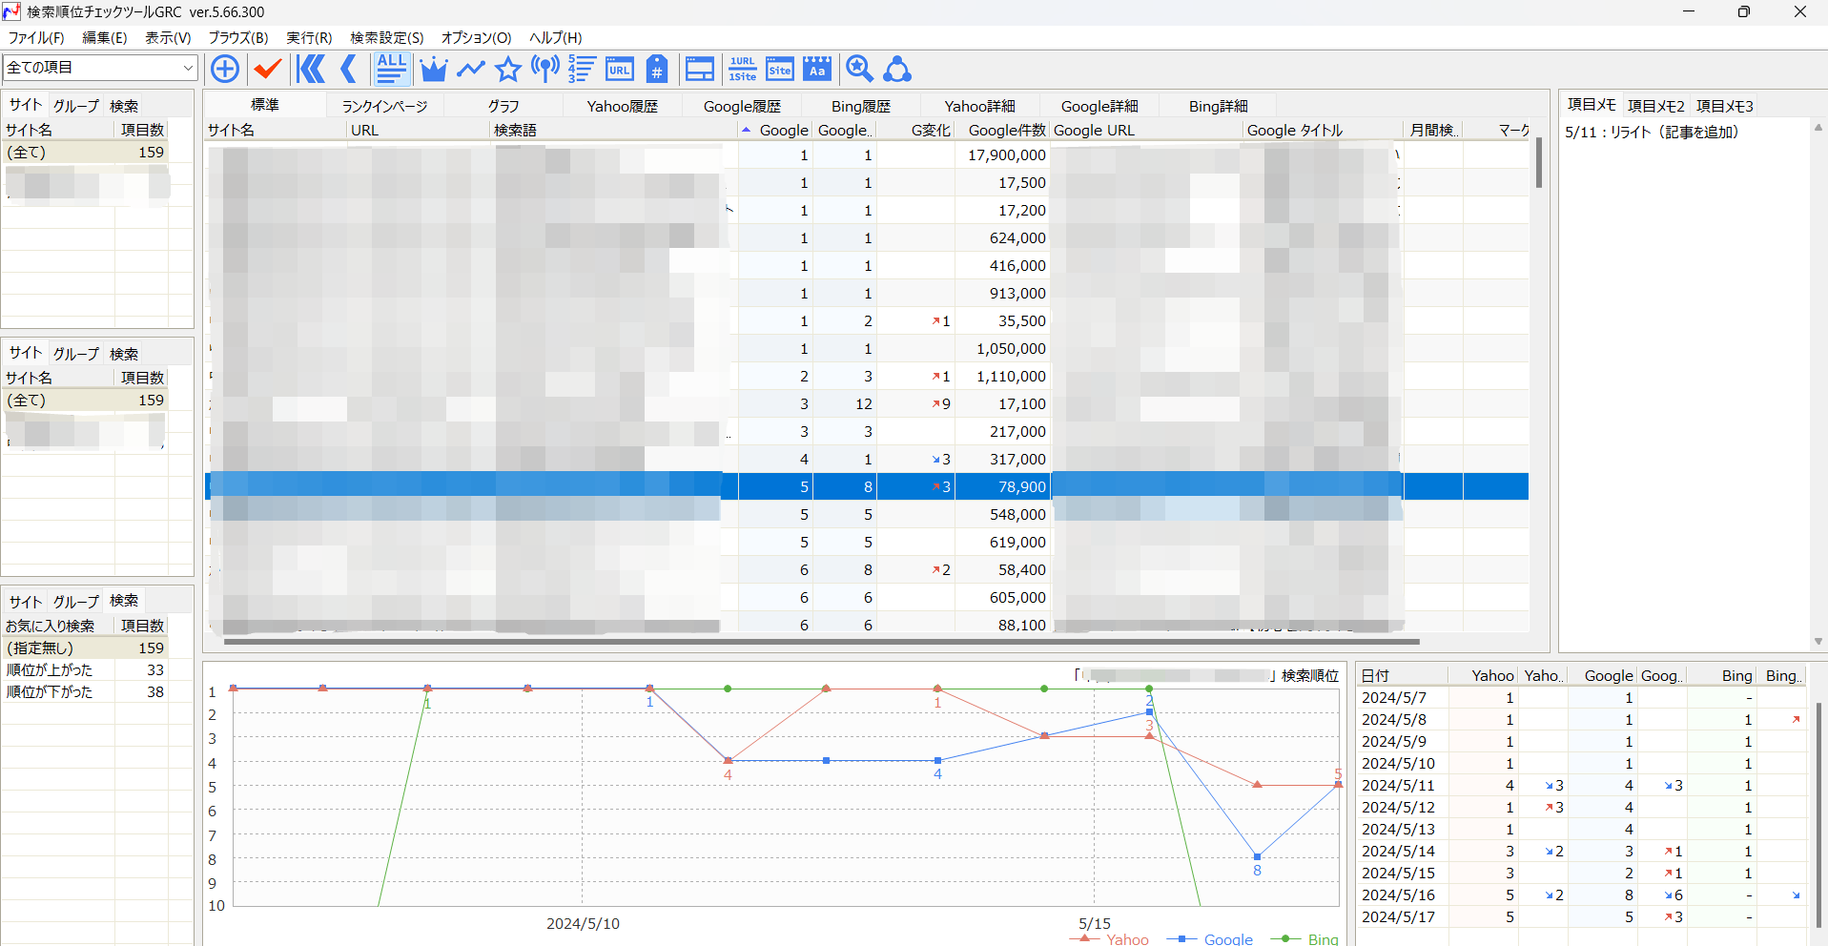Select the 項目メモ3 tab
The width and height of the screenshot is (1828, 946).
click(1725, 106)
